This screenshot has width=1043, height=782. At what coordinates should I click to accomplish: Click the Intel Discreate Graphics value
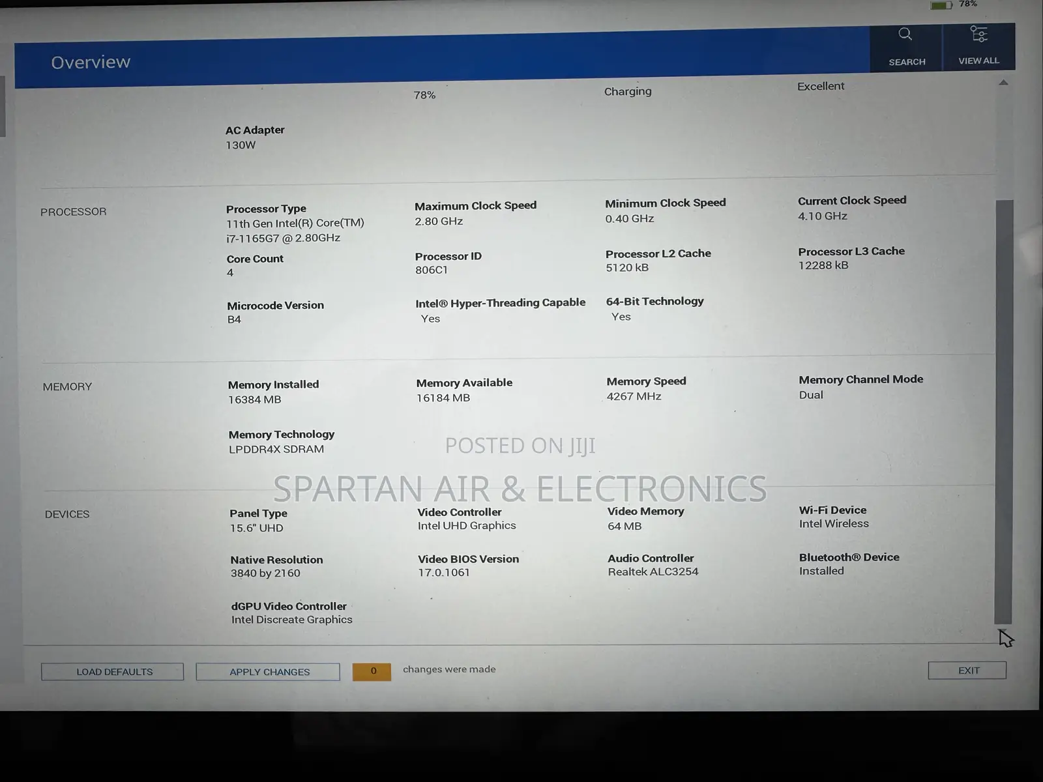tap(291, 620)
